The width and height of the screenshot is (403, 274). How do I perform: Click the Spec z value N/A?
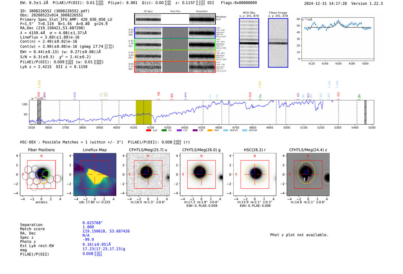[86, 235]
